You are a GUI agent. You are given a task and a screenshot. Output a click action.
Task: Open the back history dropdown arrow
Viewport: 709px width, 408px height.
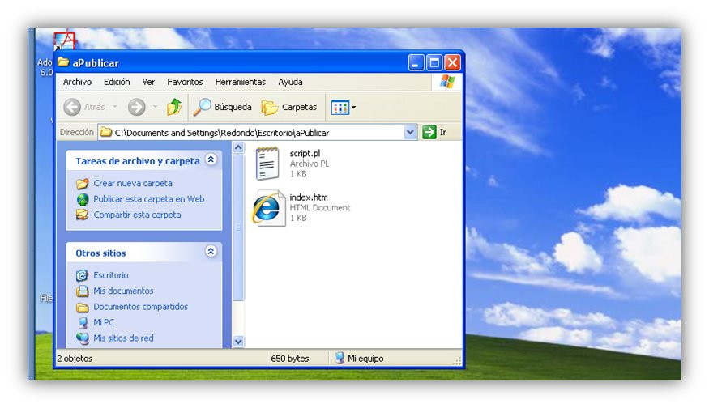(115, 107)
